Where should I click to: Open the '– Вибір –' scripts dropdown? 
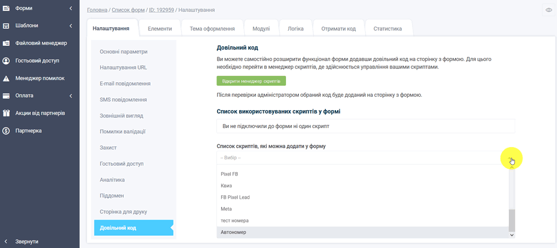coord(366,158)
